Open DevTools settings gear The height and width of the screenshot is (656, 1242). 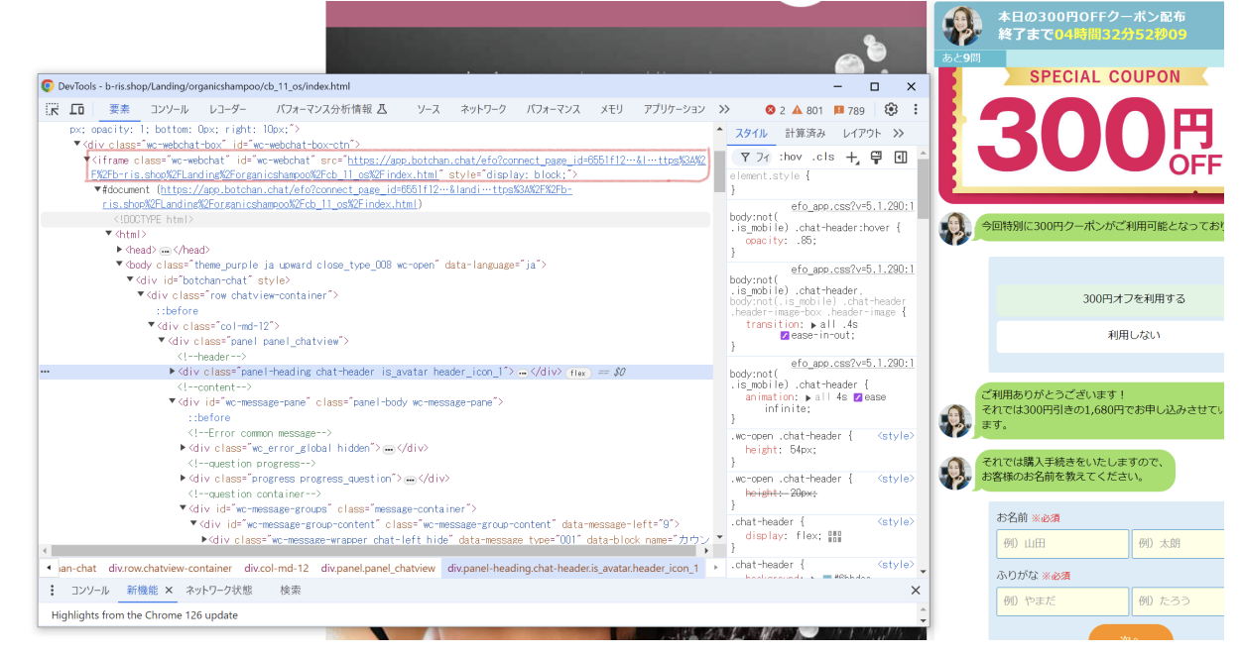coord(891,109)
